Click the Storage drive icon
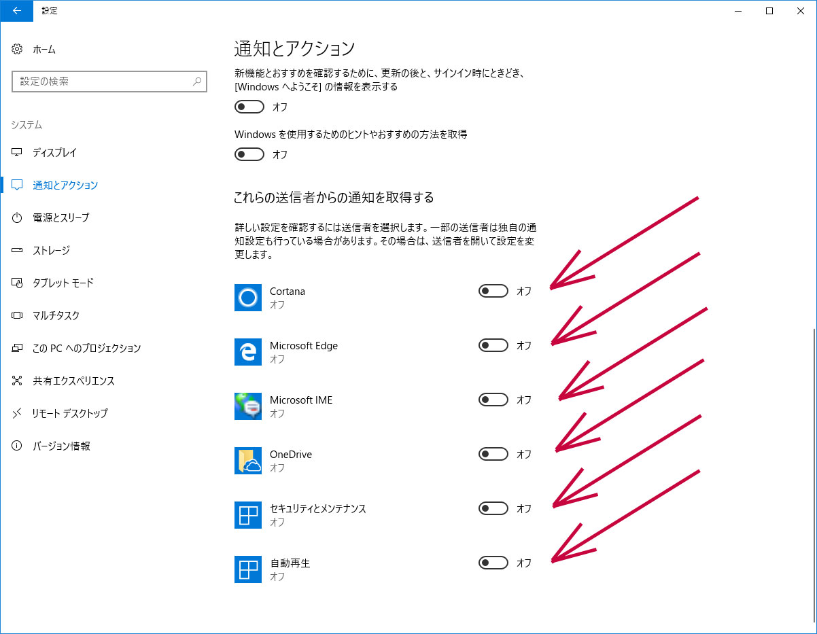The width and height of the screenshot is (817, 634). pyautogui.click(x=18, y=250)
